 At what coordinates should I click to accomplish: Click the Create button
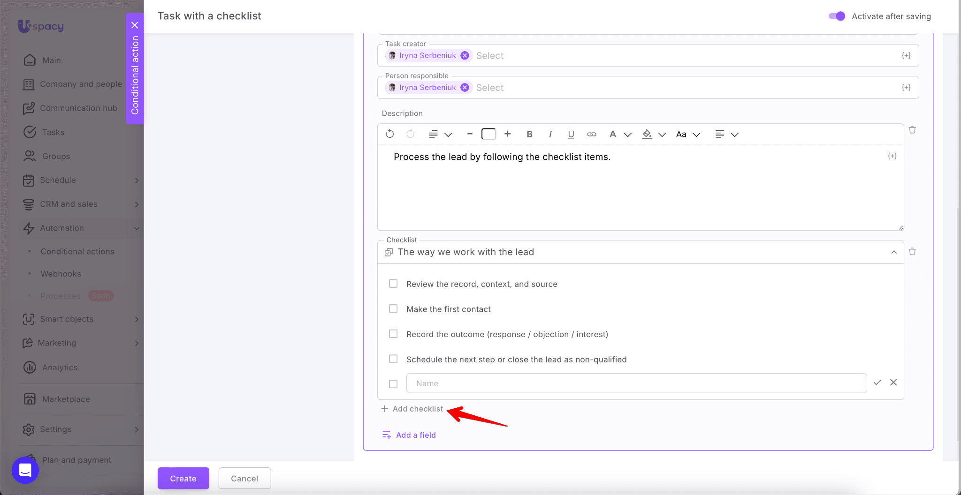pyautogui.click(x=183, y=478)
